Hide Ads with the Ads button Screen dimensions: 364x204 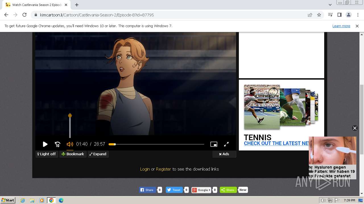[224, 154]
